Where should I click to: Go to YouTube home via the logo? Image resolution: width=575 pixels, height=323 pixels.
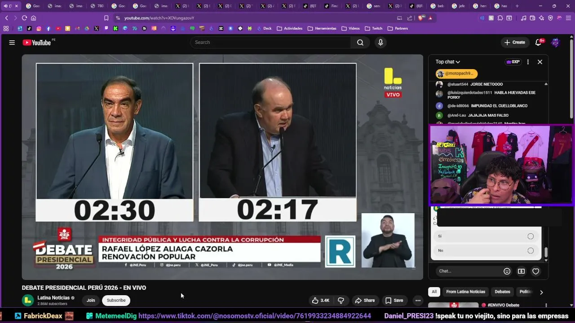[37, 43]
